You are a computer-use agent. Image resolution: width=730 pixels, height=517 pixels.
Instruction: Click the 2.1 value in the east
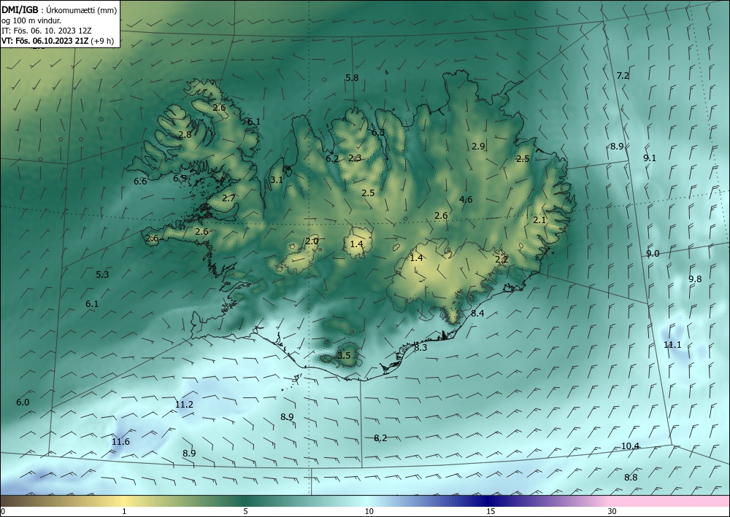[x=539, y=220]
